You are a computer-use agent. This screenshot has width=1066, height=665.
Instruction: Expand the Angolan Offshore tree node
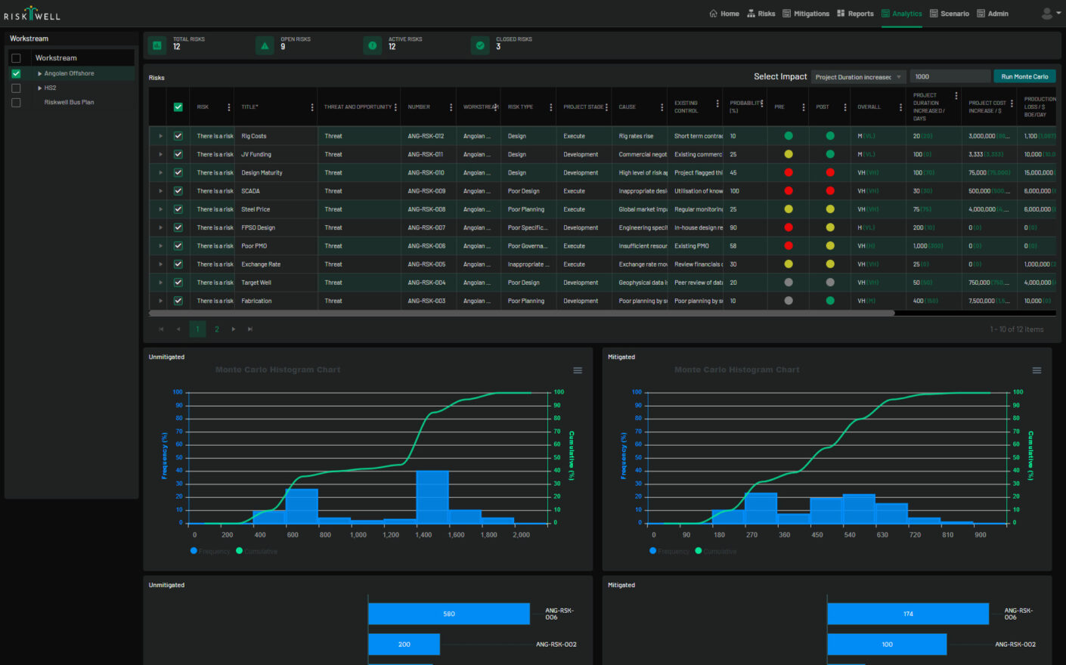pos(40,74)
